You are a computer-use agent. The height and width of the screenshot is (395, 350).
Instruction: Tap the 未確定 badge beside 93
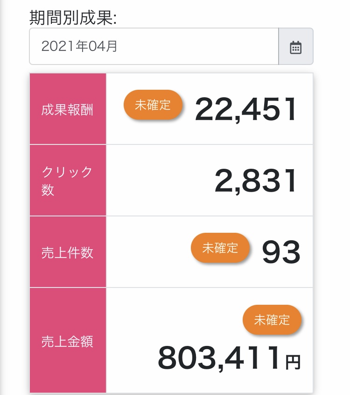(x=220, y=248)
